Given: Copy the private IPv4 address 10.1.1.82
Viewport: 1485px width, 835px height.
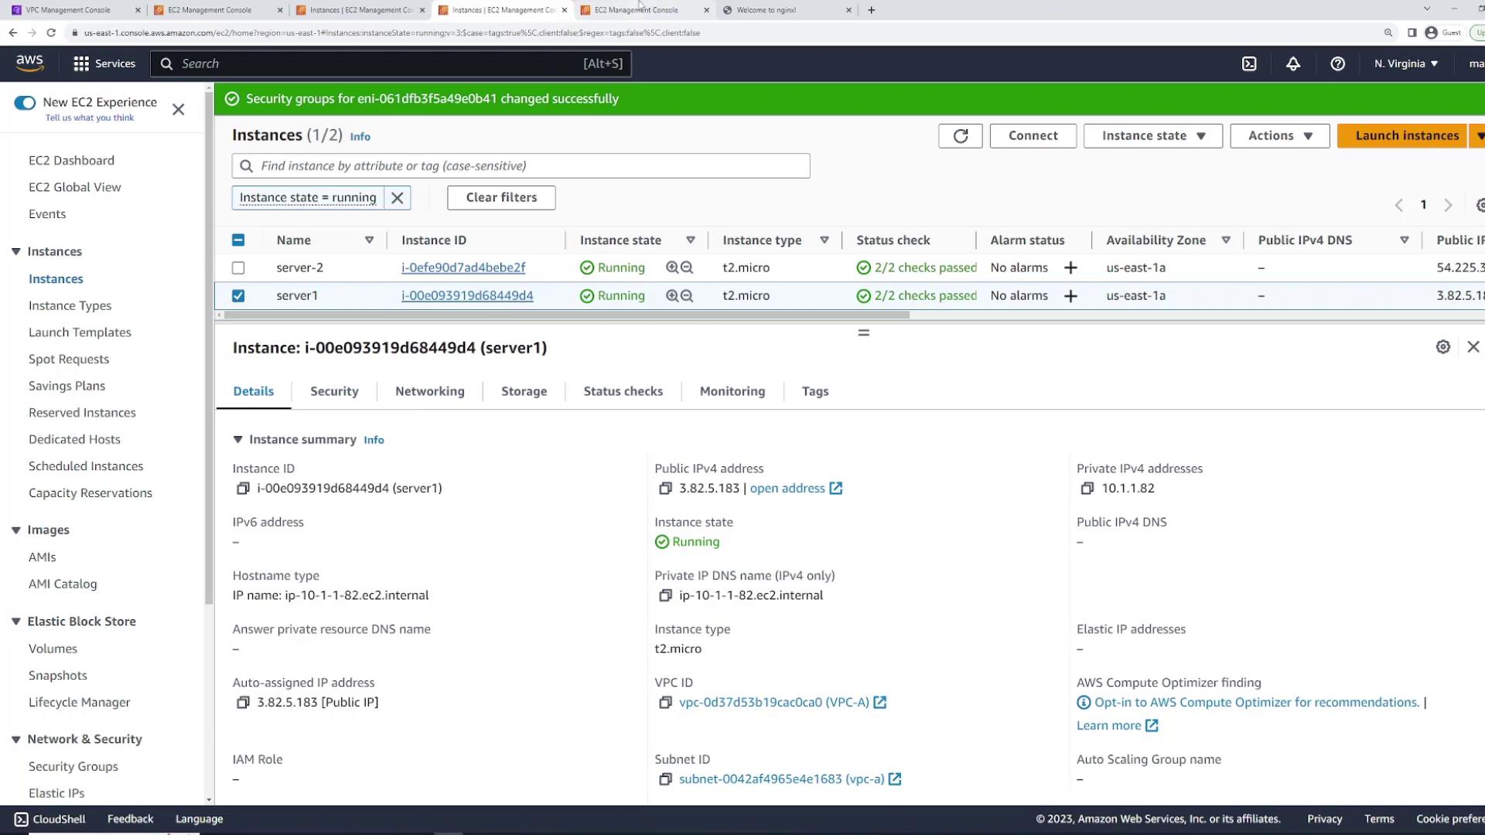Looking at the screenshot, I should coord(1087,489).
